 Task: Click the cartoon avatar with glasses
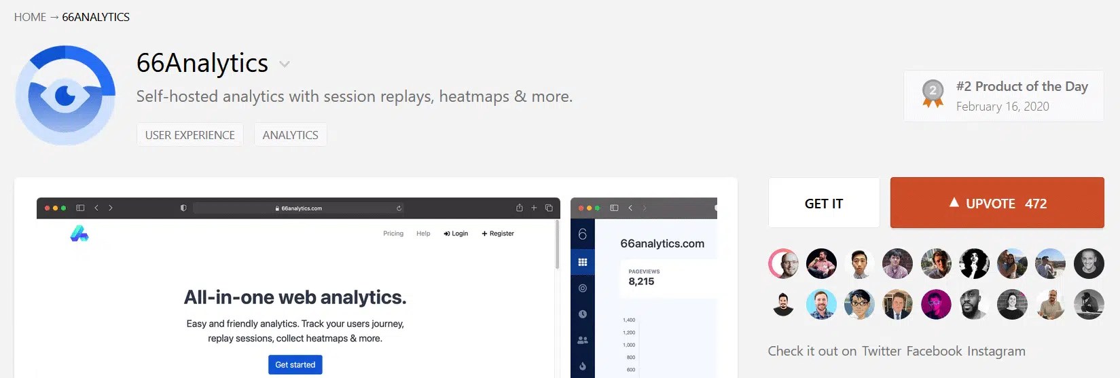click(x=860, y=304)
